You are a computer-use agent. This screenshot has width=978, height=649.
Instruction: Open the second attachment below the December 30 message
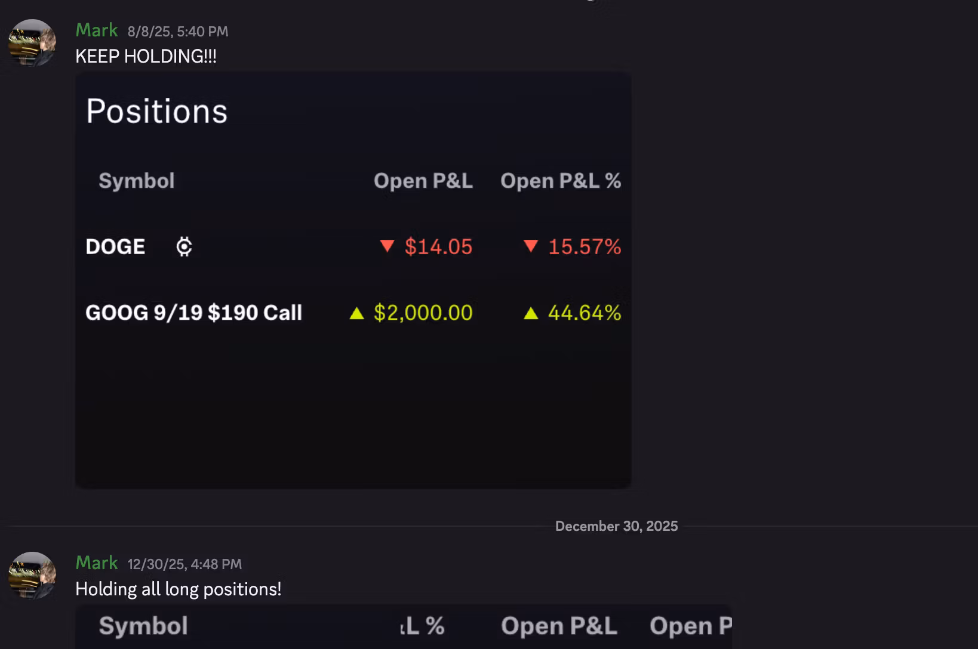[403, 626]
